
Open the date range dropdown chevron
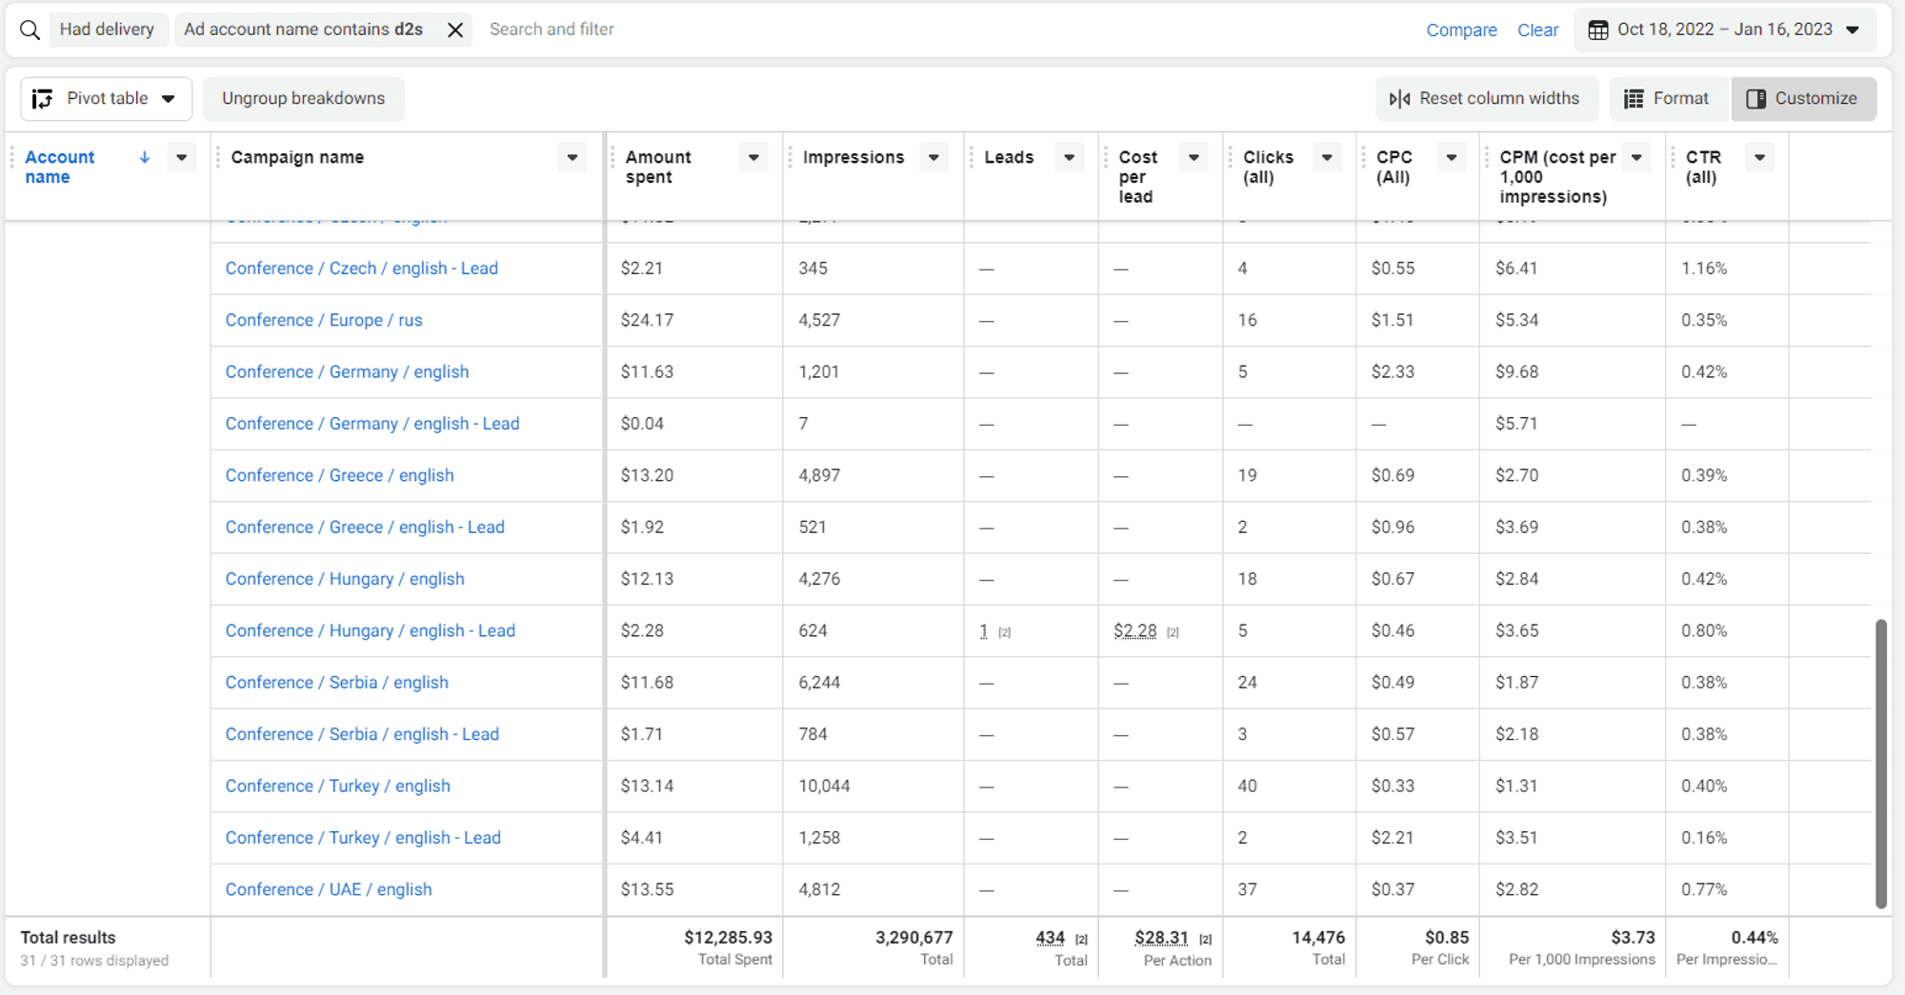(x=1854, y=30)
